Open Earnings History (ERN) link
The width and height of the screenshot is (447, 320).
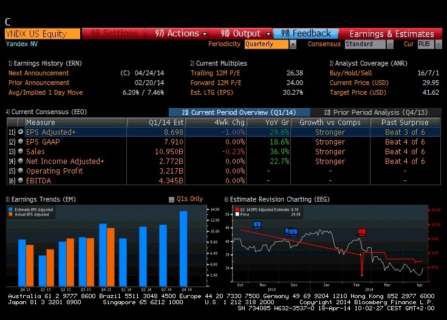click(x=45, y=63)
